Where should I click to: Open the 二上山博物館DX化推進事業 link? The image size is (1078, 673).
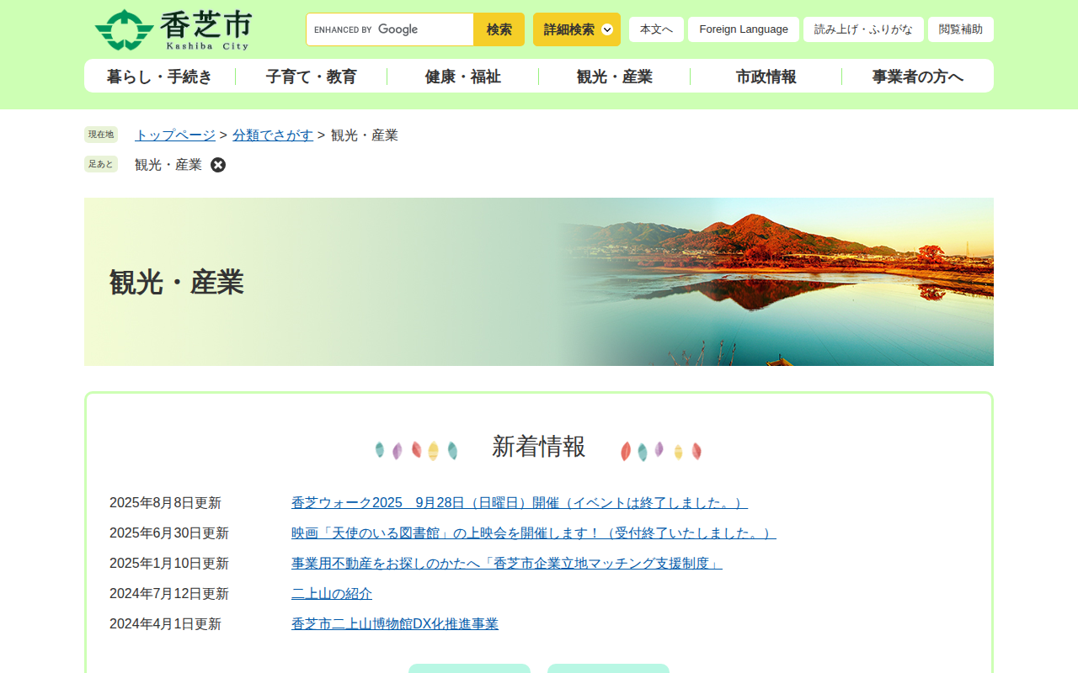click(x=395, y=624)
